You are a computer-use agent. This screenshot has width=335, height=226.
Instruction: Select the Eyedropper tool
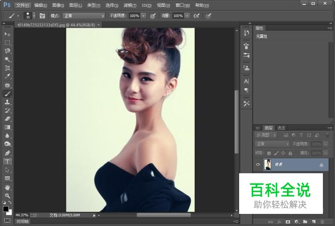(x=7, y=76)
